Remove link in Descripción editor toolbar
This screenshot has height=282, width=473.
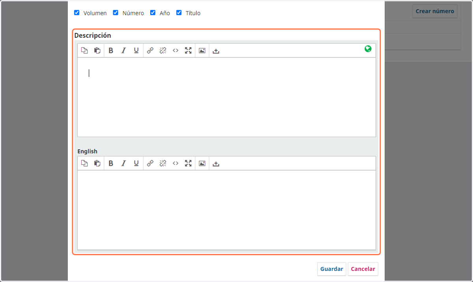click(163, 50)
